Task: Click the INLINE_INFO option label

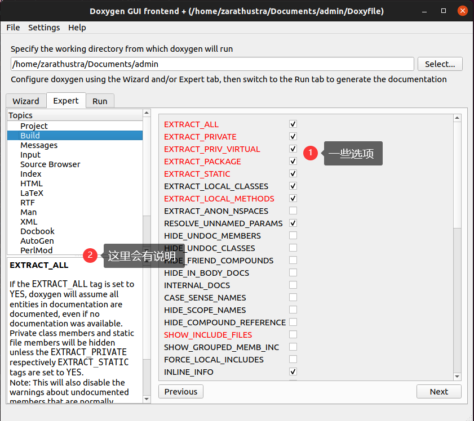Action: point(189,372)
